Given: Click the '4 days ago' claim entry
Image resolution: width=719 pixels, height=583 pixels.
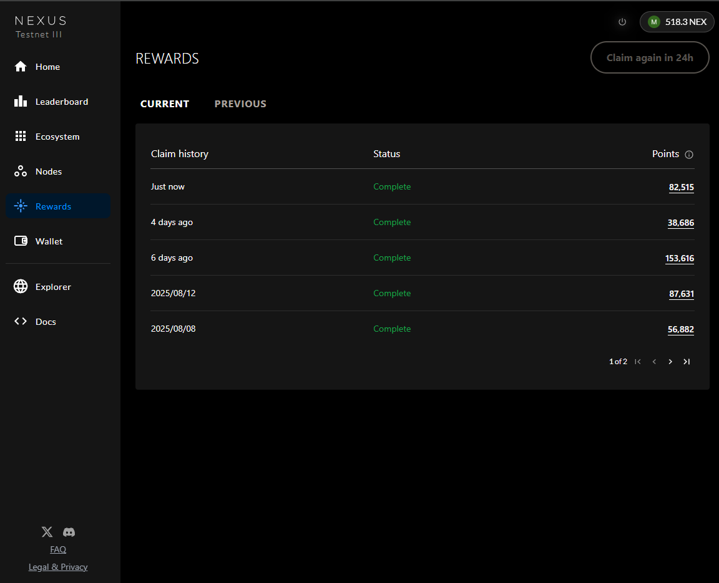Looking at the screenshot, I should coord(172,222).
